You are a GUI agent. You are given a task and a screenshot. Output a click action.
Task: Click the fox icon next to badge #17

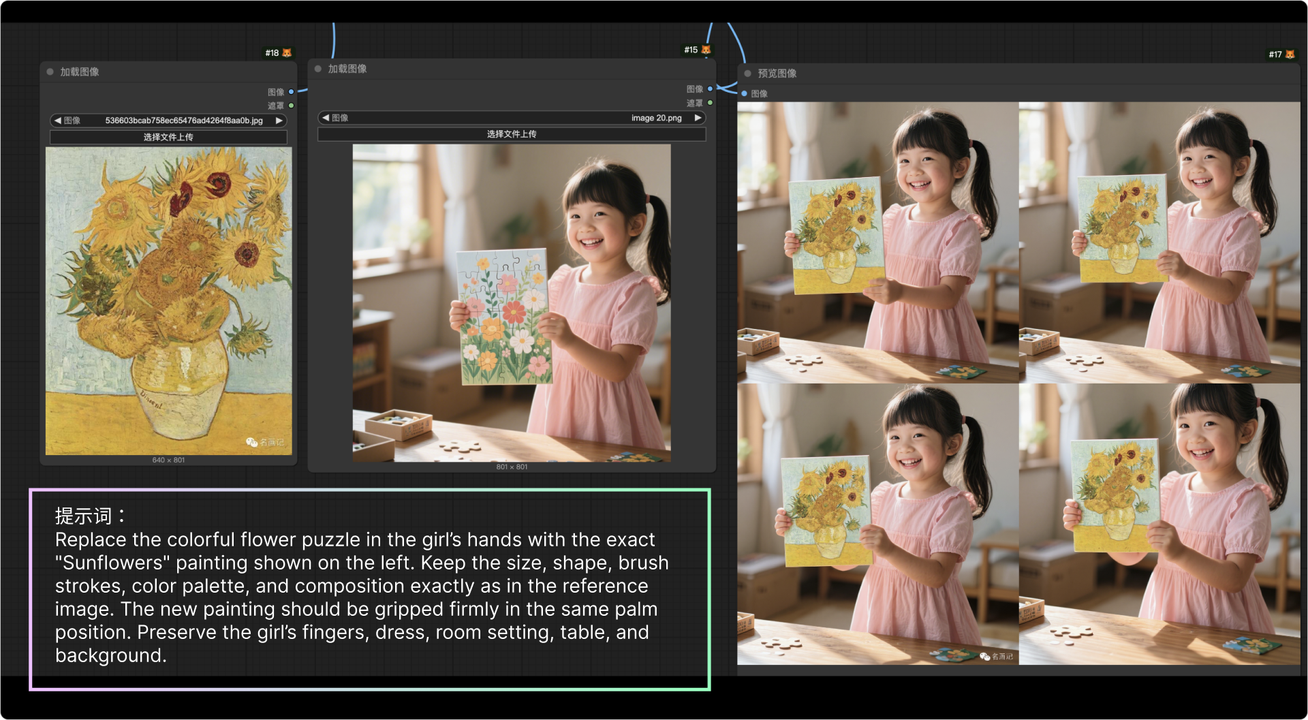1290,54
